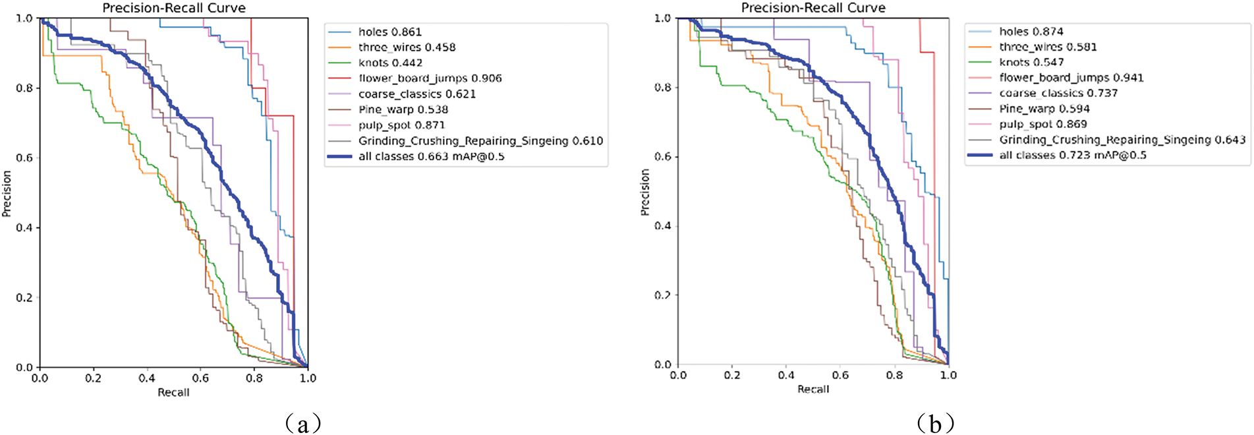The width and height of the screenshot is (1254, 435).
Task: Click the Precision axis label beside chart (b)
Action: point(645,192)
